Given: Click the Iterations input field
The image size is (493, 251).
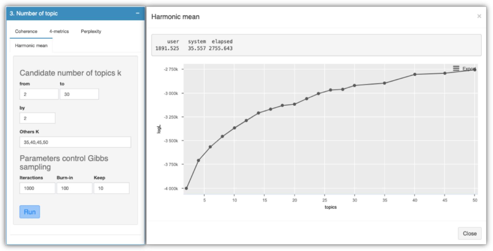Looking at the screenshot, I should (x=37, y=188).
